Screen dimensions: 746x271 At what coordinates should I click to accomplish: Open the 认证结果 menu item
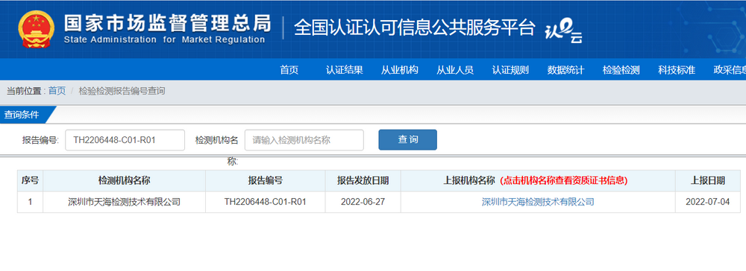345,70
